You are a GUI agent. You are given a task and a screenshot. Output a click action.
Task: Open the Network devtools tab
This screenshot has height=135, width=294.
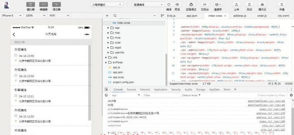tap(145, 89)
